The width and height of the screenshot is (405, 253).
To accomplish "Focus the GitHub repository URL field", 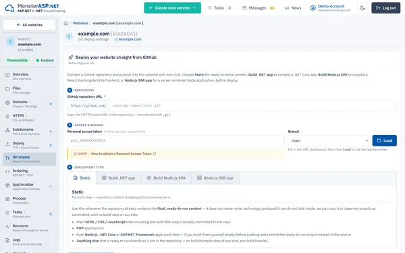I will (x=253, y=106).
